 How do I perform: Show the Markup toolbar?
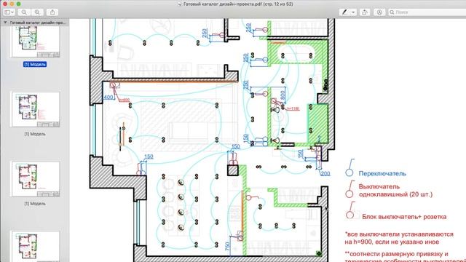click(379, 12)
